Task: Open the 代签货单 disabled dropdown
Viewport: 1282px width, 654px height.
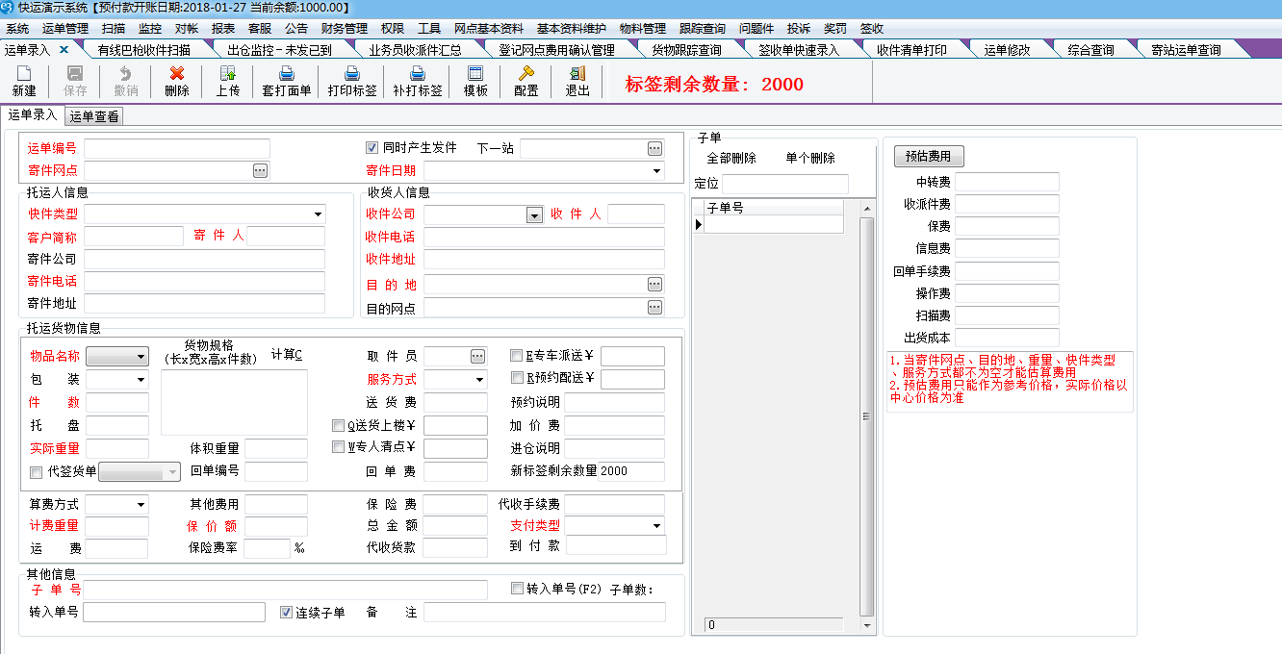Action: point(173,472)
